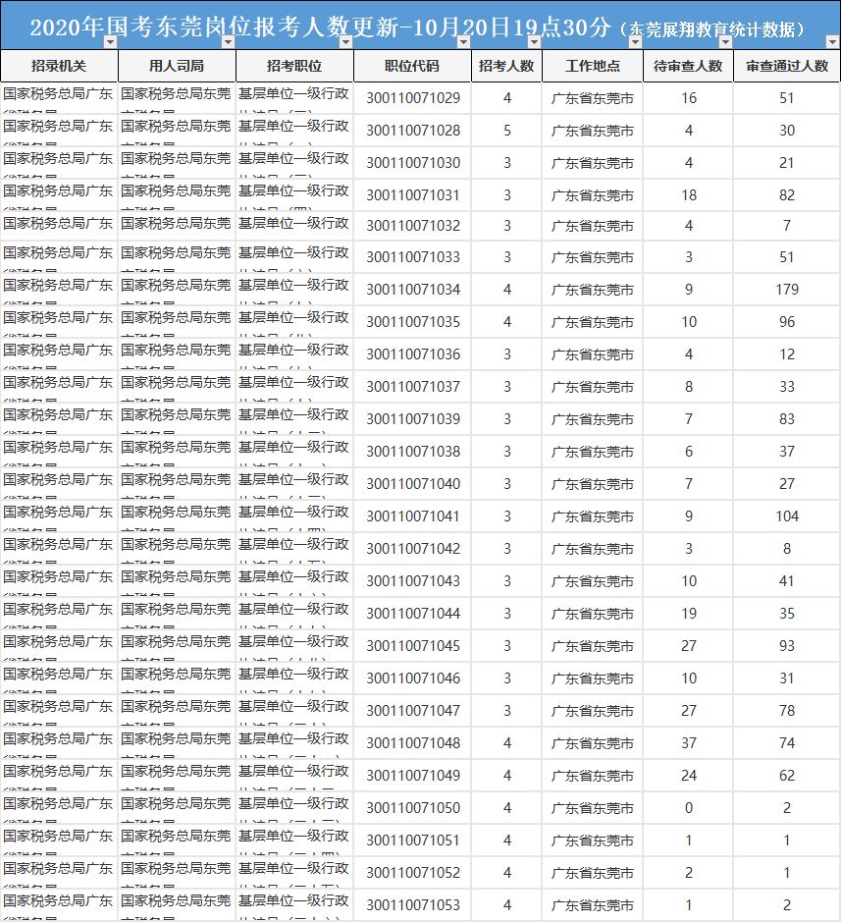This screenshot has width=841, height=922.
Task: Select position code cell 300110071040
Action: pyautogui.click(x=412, y=483)
